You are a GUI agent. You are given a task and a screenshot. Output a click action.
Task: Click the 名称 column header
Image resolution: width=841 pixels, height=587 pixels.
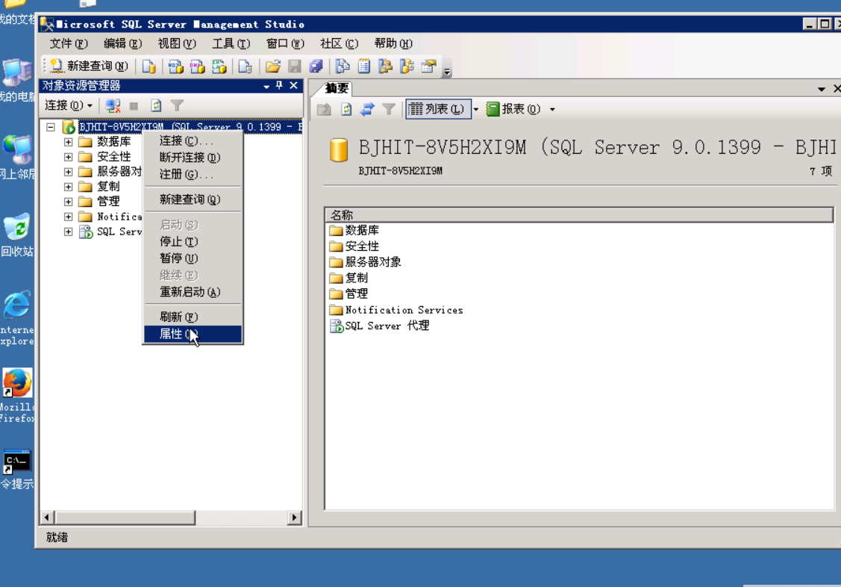click(579, 215)
